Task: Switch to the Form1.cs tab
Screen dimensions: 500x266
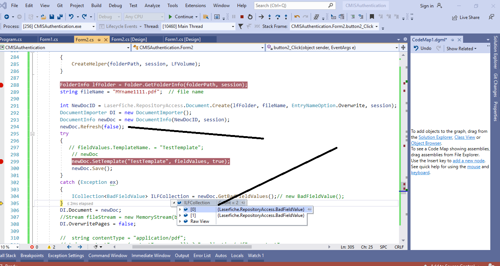Action: [x=48, y=39]
